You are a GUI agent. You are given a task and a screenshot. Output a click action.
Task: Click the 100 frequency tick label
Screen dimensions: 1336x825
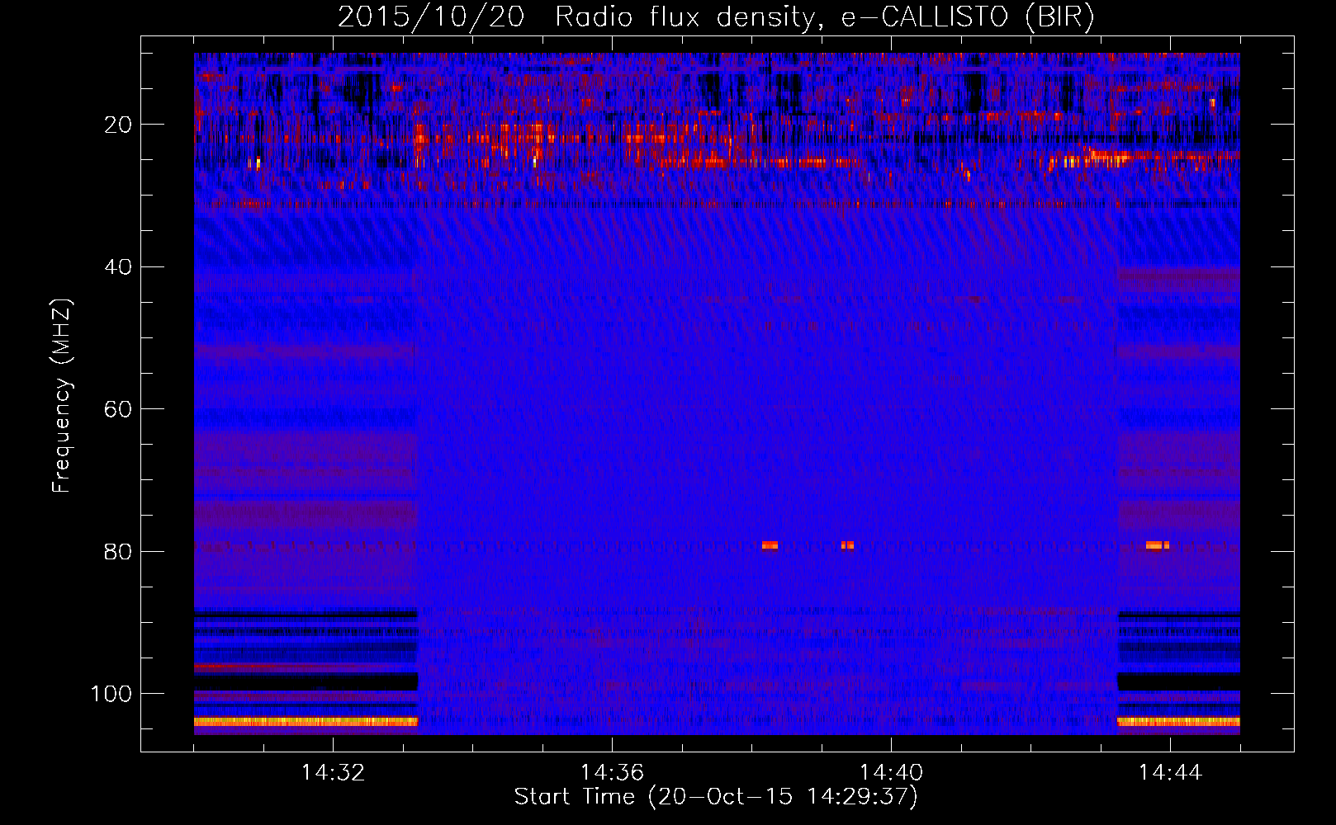click(111, 694)
